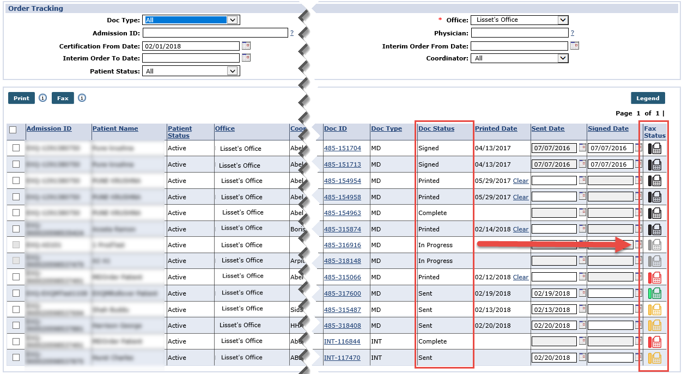682x374 pixels.
Task: Click red fax icon for INT-116844
Action: pyautogui.click(x=654, y=342)
